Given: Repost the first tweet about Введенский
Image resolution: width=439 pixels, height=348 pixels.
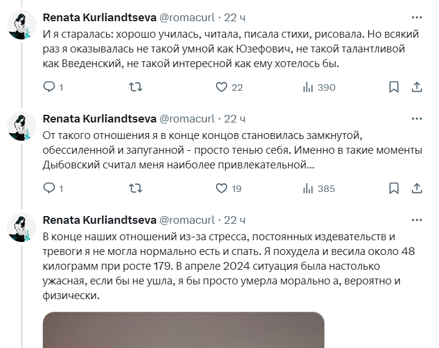Looking at the screenshot, I should [x=135, y=87].
